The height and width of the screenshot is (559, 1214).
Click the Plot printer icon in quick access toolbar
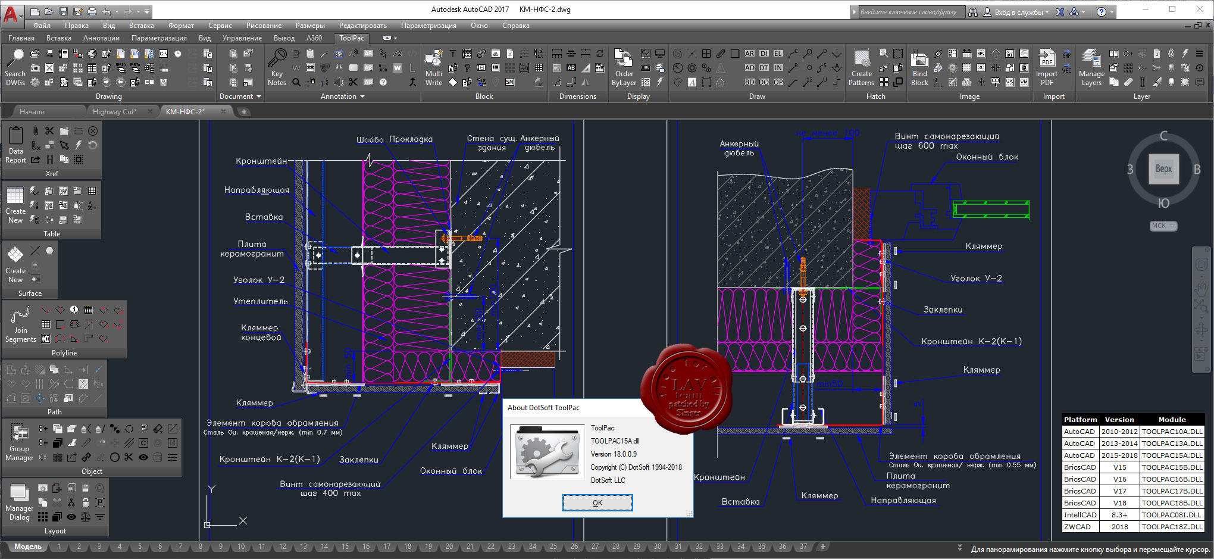(92, 11)
